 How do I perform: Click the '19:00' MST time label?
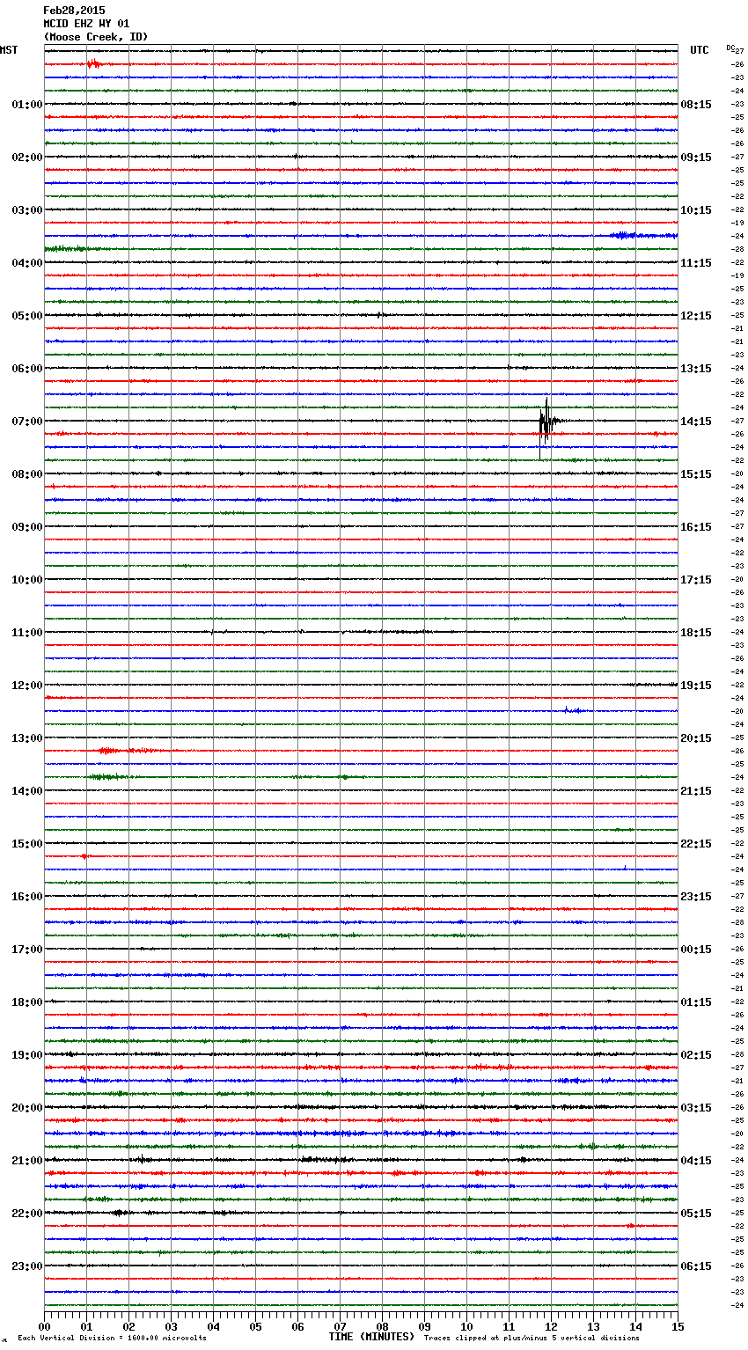coord(27,1055)
